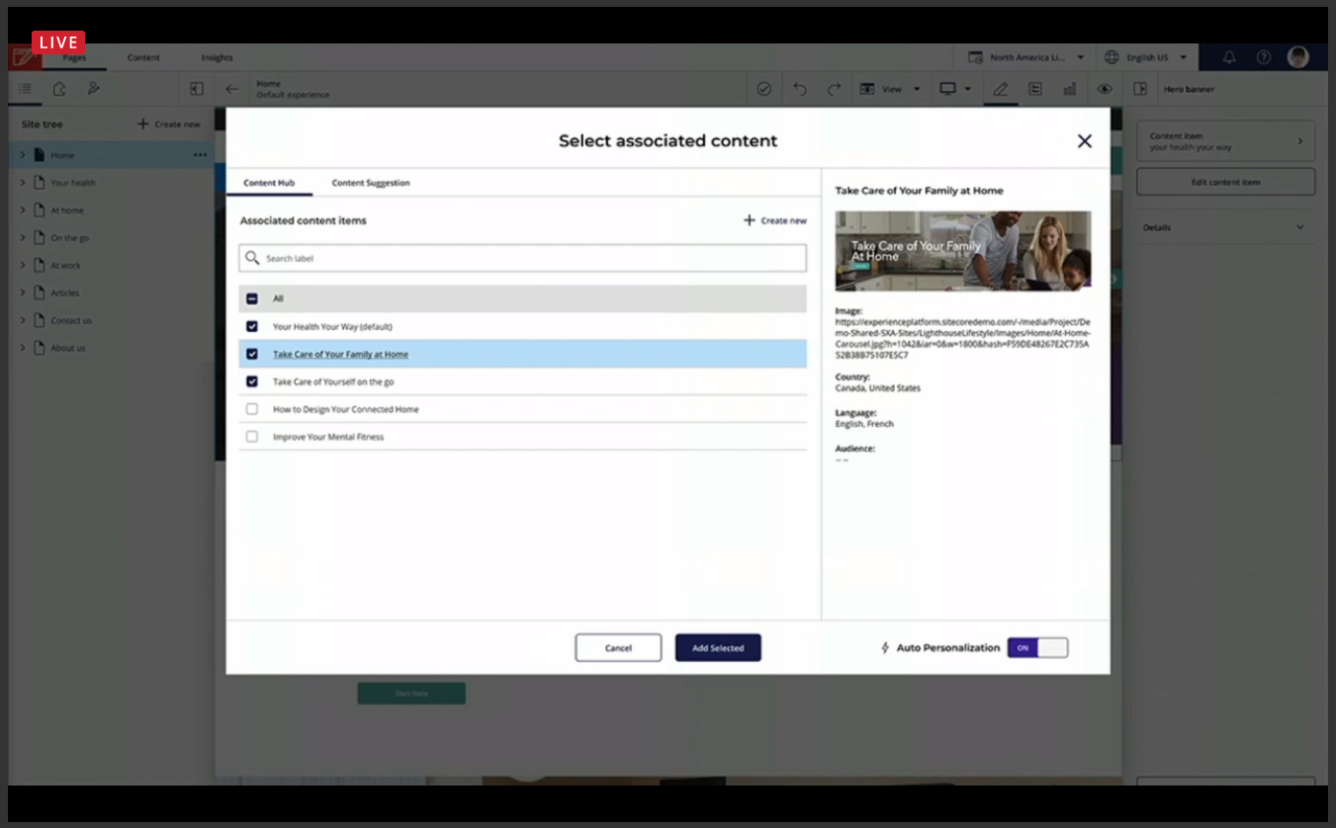Viewport: 1336px width, 828px height.
Task: Check Improve Your Mental Fitness
Action: tap(252, 437)
